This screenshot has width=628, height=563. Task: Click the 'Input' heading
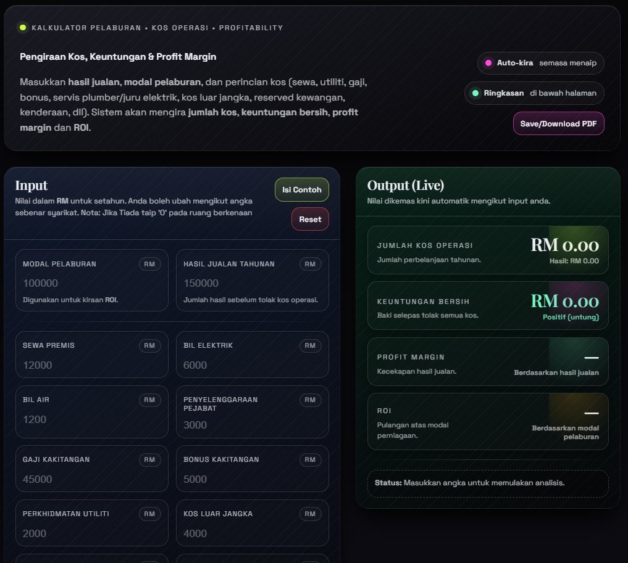[x=31, y=186]
